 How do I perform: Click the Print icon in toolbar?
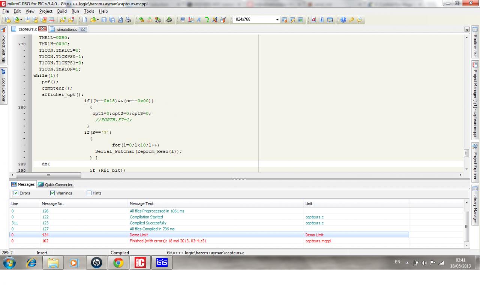pos(129,20)
